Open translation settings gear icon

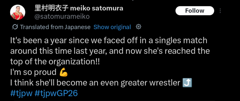(138, 27)
